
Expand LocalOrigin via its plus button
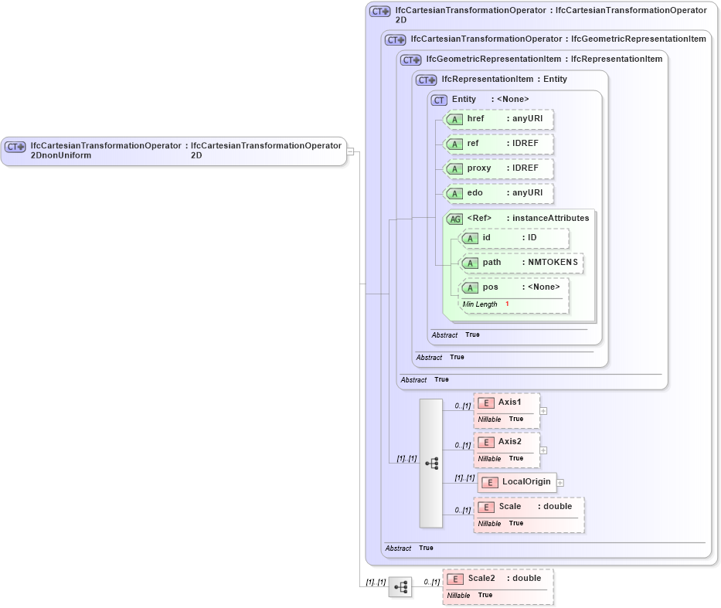pos(560,482)
